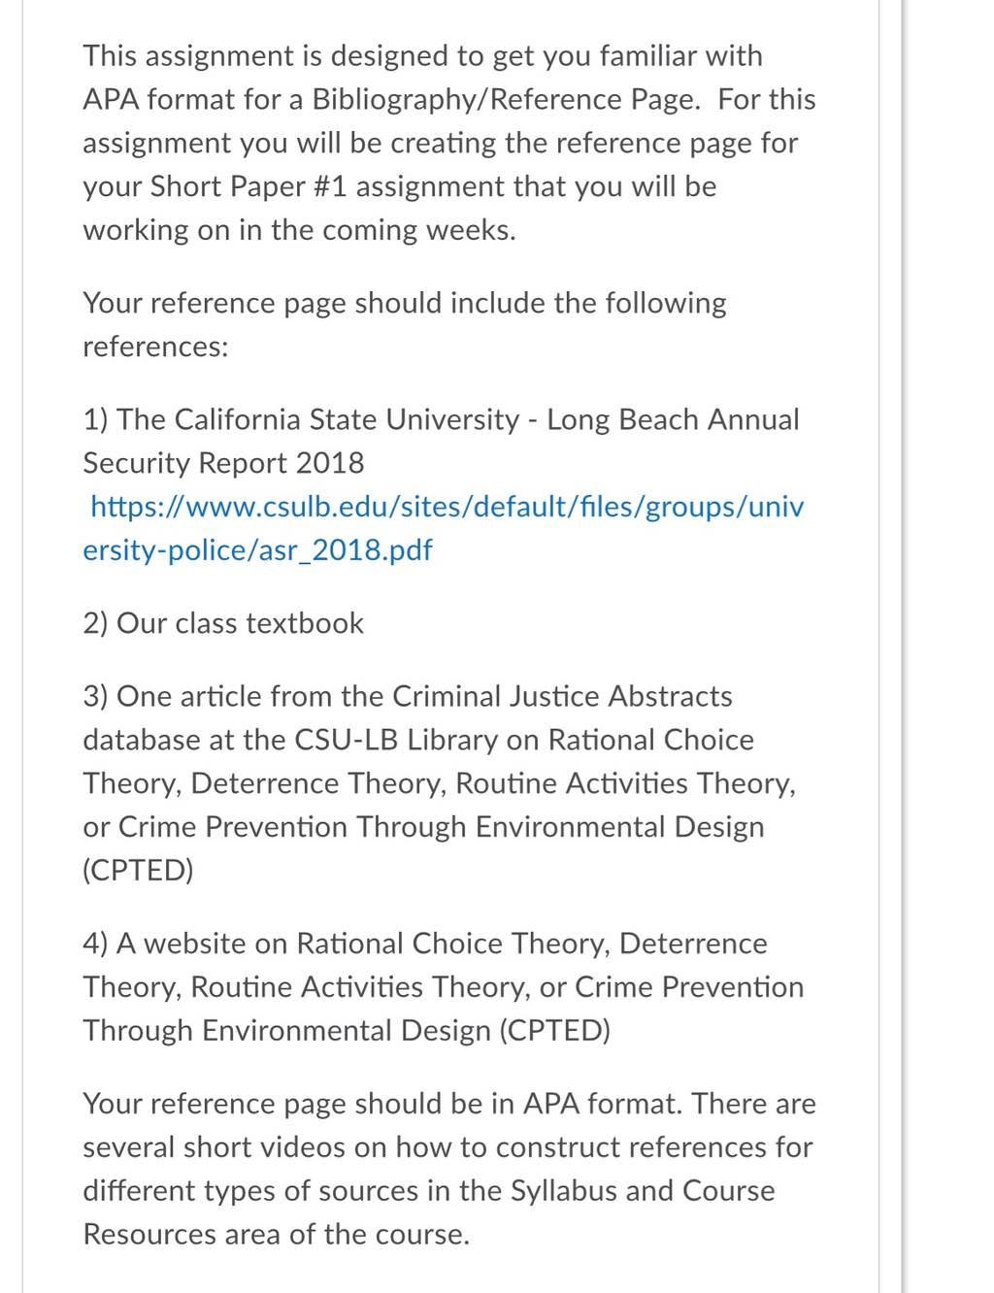Click the intro paragraph about APA format

point(449,143)
